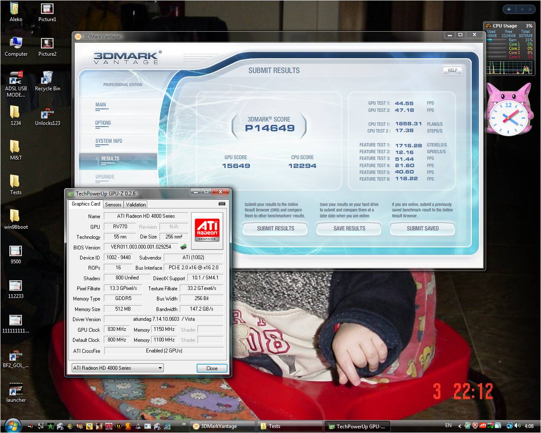Click the ATI tray icon
The width and height of the screenshot is (541, 433).
(482, 425)
